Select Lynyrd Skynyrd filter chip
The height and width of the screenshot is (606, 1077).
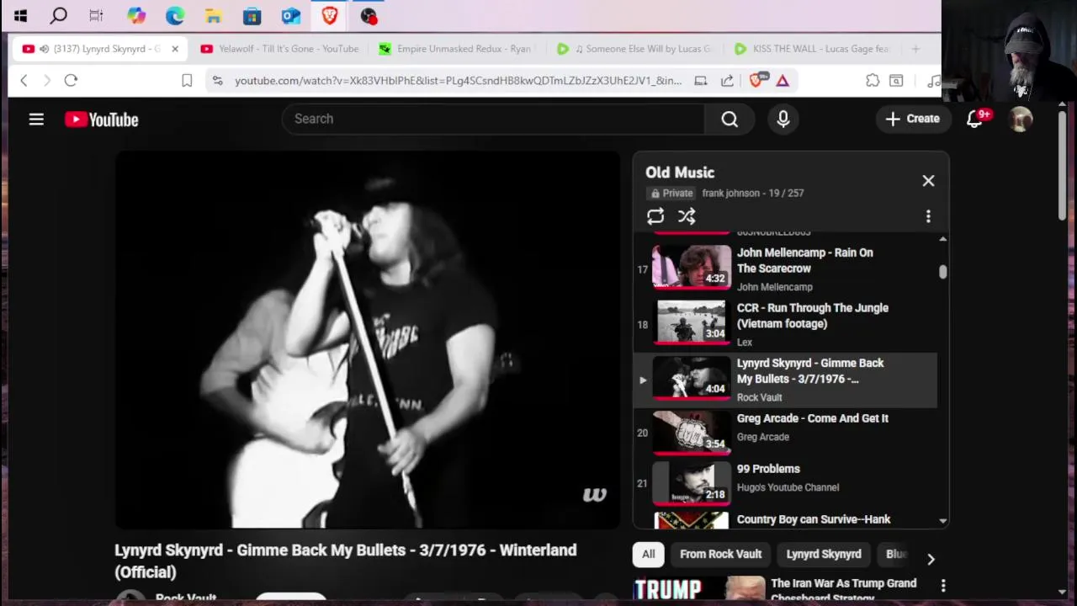[x=824, y=554]
